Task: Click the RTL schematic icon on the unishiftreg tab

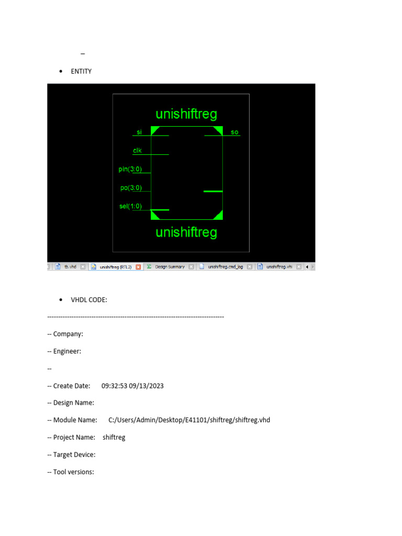Action: click(x=93, y=266)
